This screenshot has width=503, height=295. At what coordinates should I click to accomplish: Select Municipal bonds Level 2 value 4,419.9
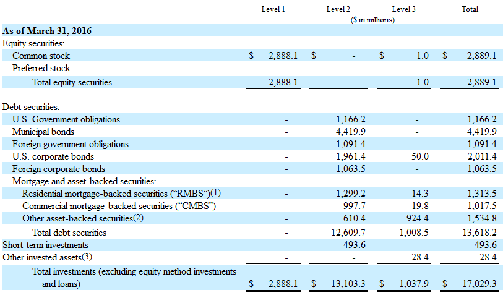click(351, 132)
